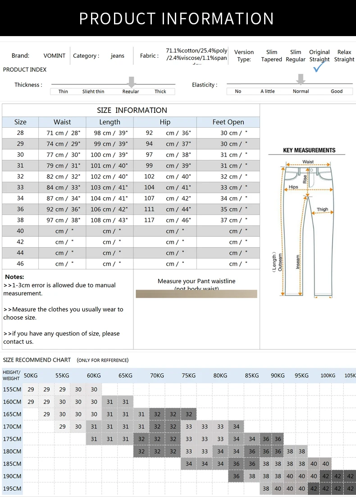The width and height of the screenshot is (356, 497).
Task: Click the length cell '106 cm / 42"'
Action: pyautogui.click(x=109, y=209)
